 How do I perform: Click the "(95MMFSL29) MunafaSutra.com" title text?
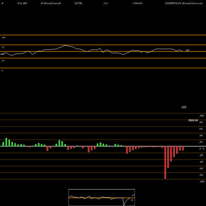[x=184, y=3]
